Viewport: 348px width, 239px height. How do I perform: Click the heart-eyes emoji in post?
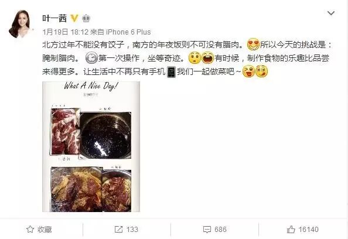point(253,45)
